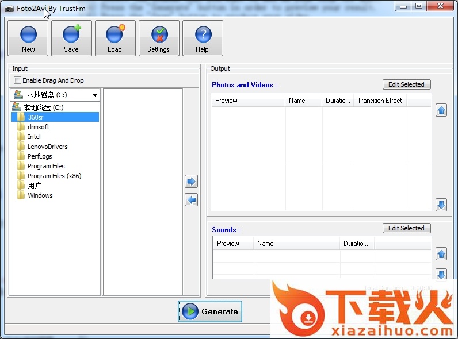Move photo down in Photos and Videos list
The image size is (458, 339).
click(x=441, y=205)
